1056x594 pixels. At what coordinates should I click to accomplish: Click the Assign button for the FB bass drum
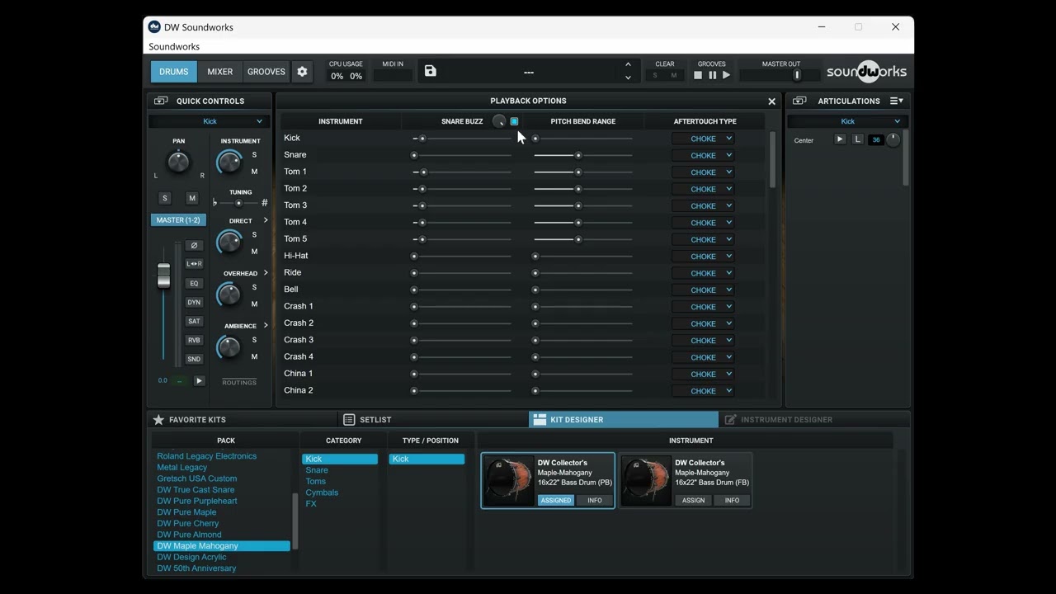click(x=693, y=500)
